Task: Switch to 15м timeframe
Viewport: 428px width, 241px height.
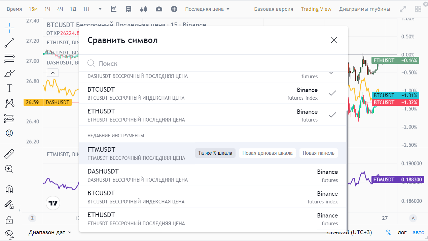Action: pos(33,9)
